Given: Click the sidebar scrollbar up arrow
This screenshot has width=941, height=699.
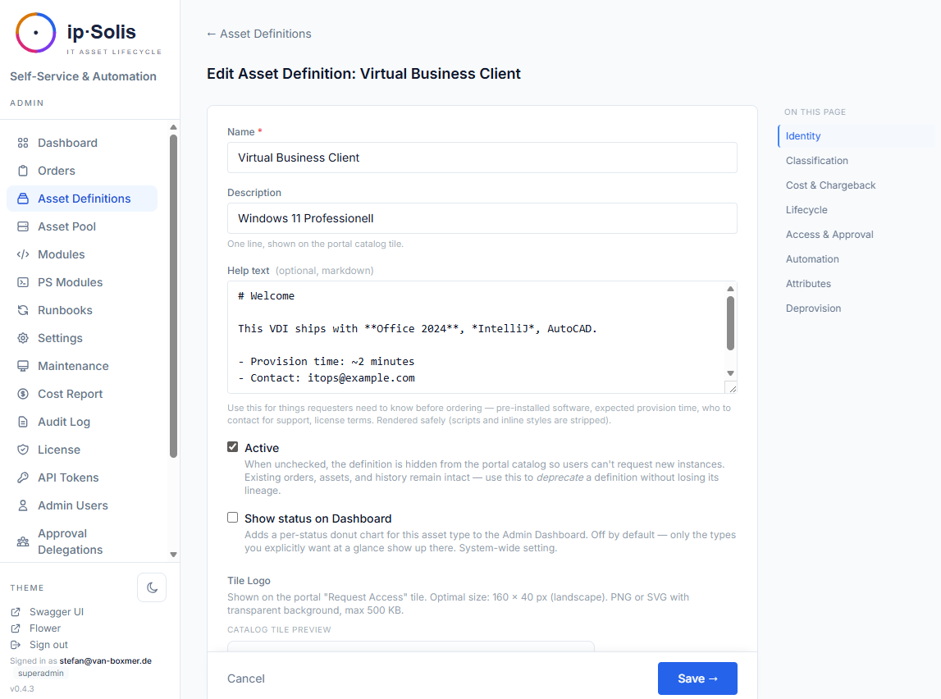Looking at the screenshot, I should [173, 127].
